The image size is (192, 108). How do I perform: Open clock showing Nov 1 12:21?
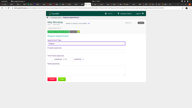tap(96, 1)
